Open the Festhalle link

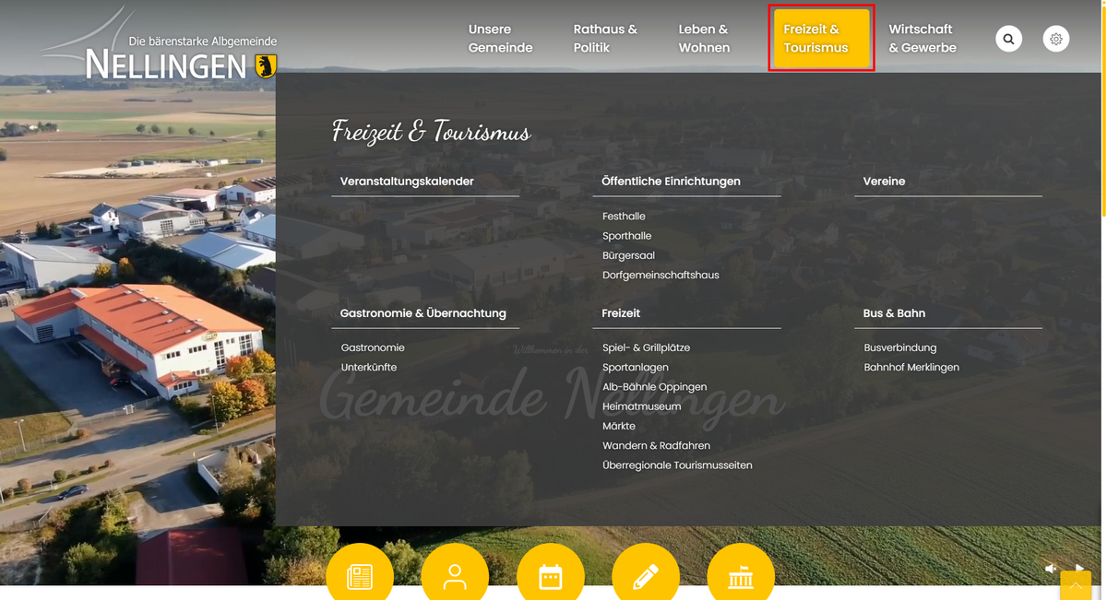pyautogui.click(x=624, y=217)
